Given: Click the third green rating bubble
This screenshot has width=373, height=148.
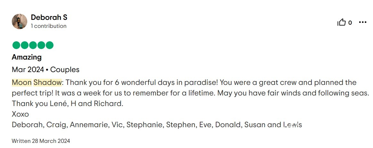Looking at the screenshot, I should tap(33, 45).
